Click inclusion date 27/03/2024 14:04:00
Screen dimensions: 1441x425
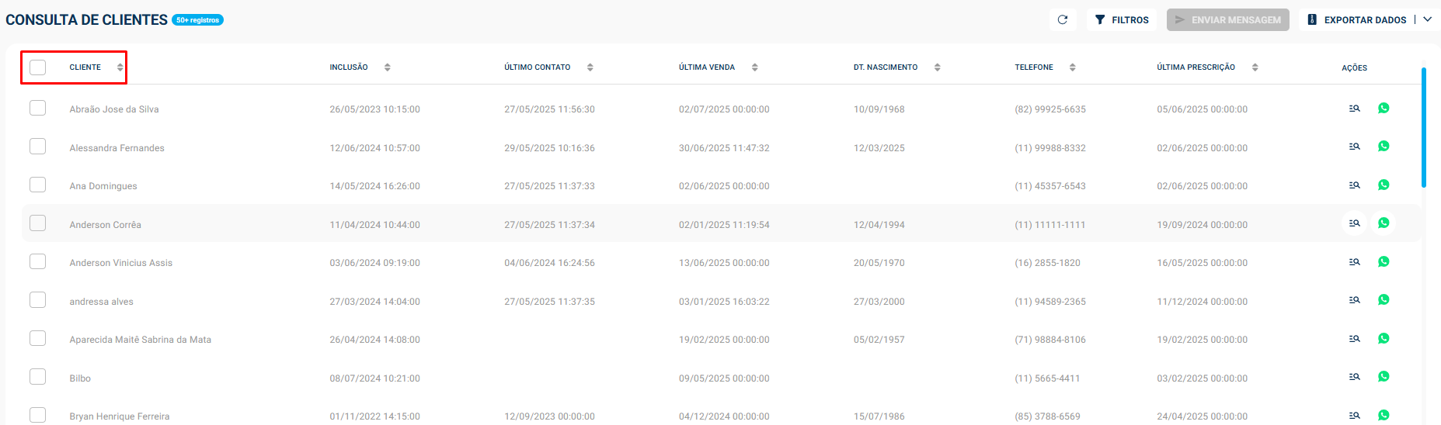[x=374, y=302]
